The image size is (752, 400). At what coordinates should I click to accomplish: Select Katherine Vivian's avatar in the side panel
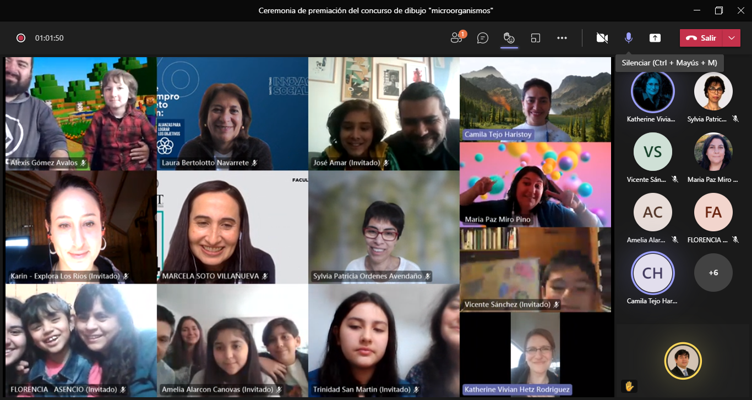click(652, 91)
